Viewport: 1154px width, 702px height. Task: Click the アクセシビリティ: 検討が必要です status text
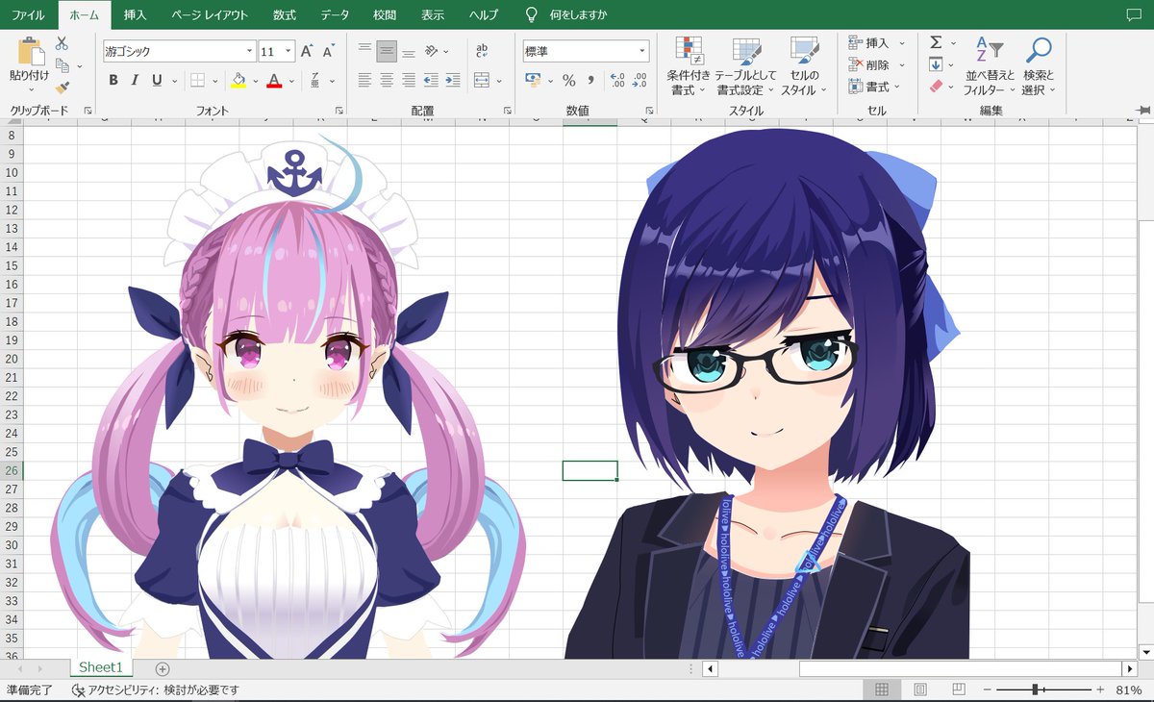163,690
